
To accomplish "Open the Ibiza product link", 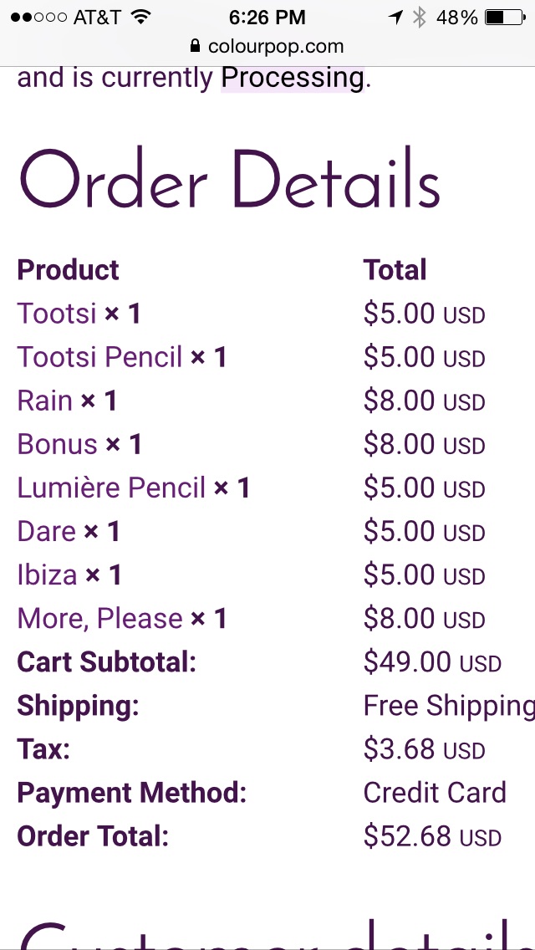I will [x=48, y=575].
